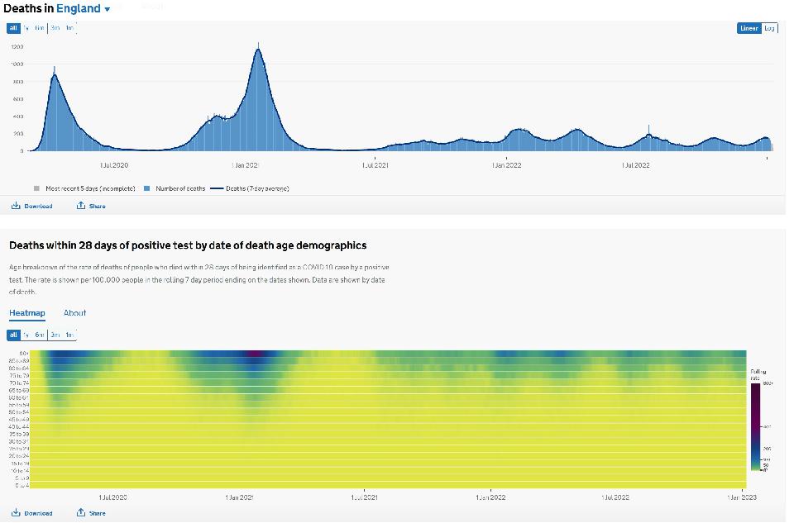Click the '40 to 44' age row label

coord(19,426)
